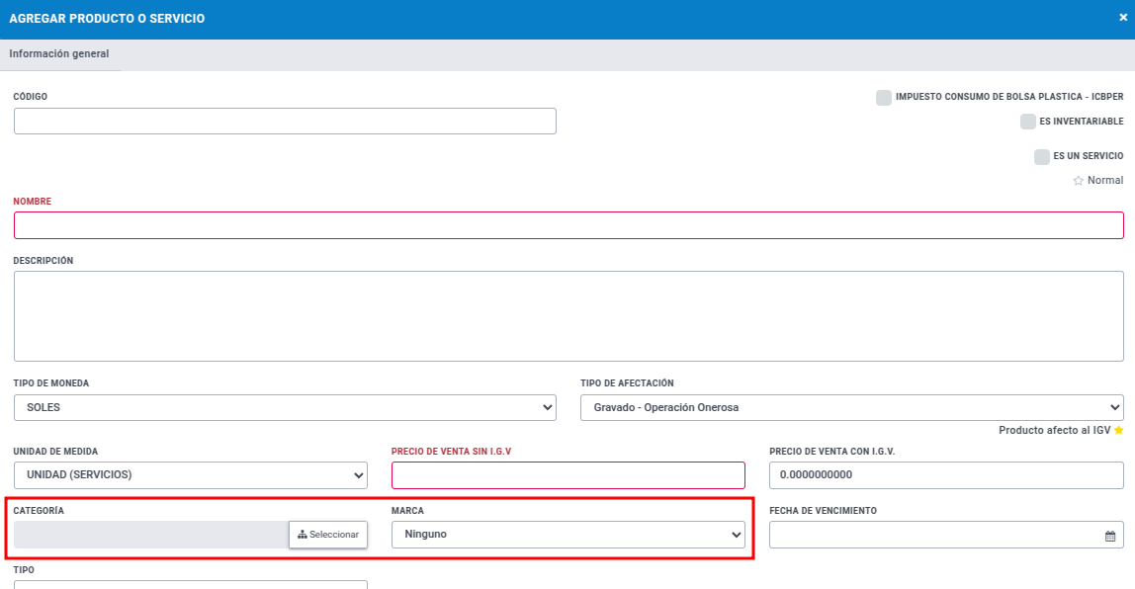This screenshot has width=1135, height=589.
Task: Click the yellow star beside Producto afecto al IGV
Action: tap(1118, 431)
